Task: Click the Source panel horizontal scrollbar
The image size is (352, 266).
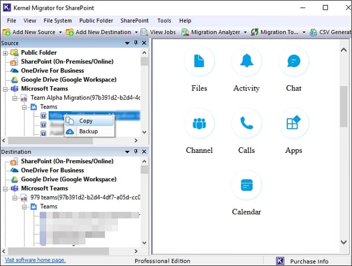Action: tap(50, 140)
